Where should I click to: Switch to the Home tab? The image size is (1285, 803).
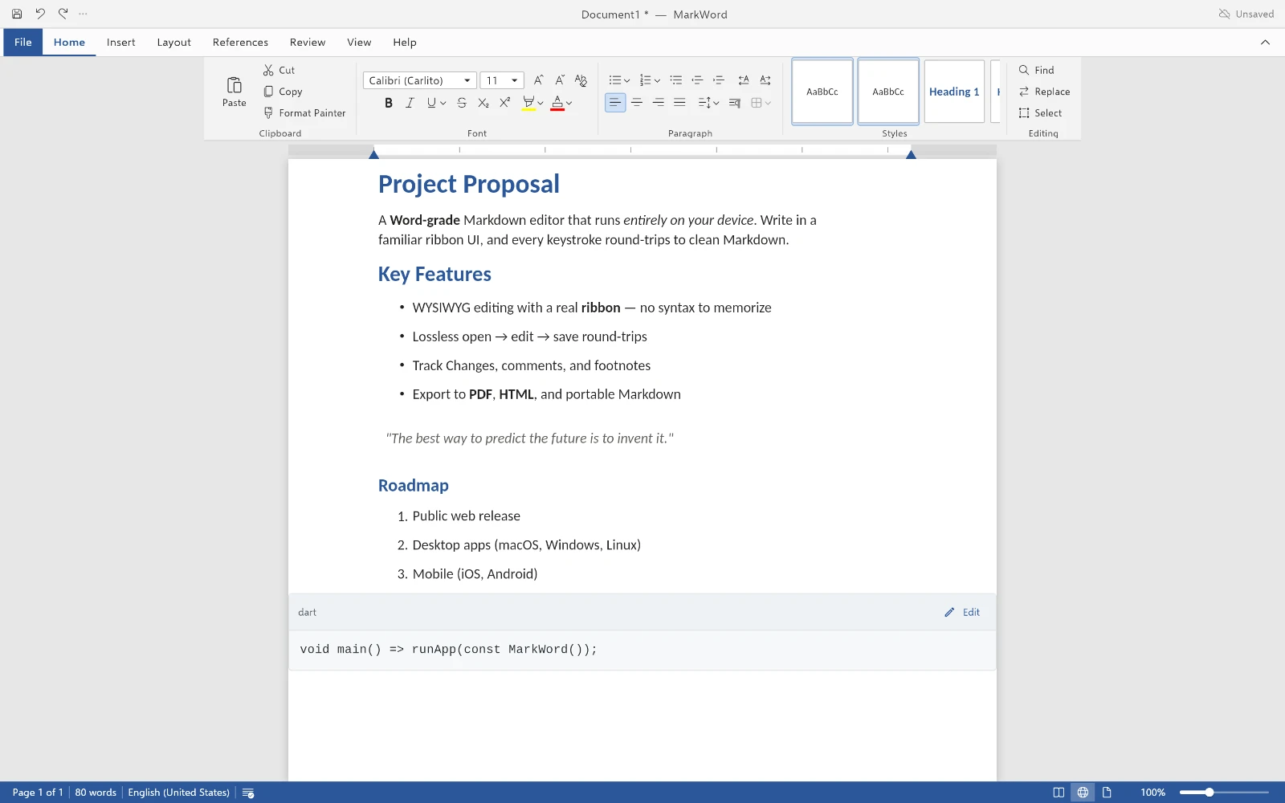(x=69, y=43)
